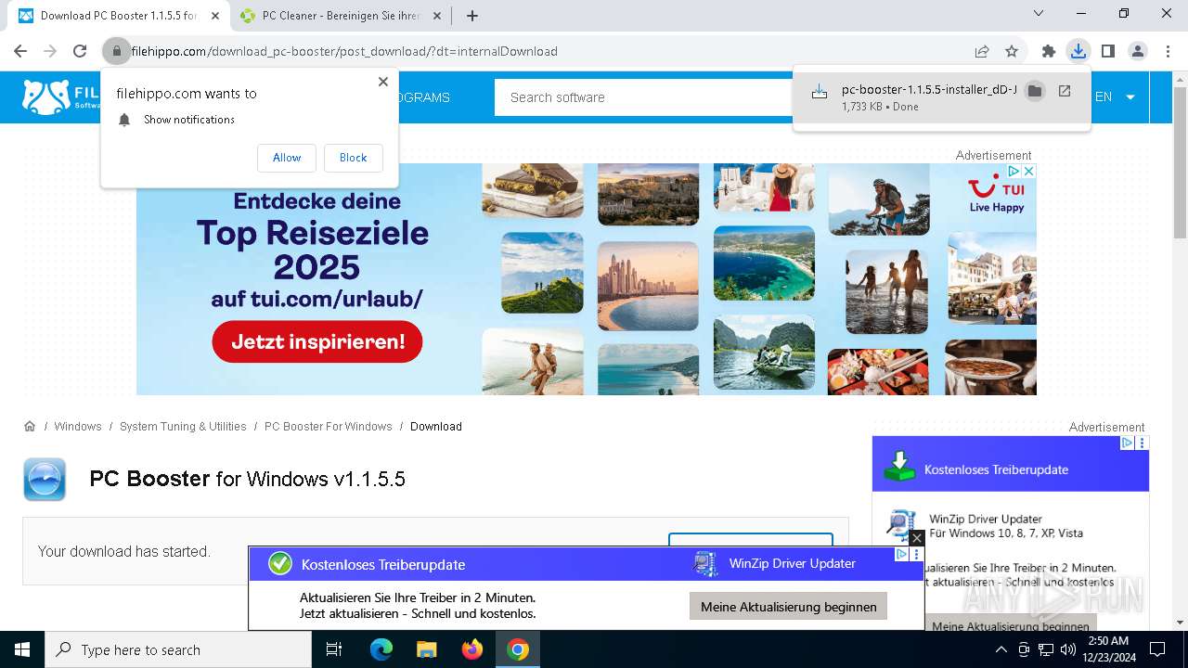The image size is (1188, 668).
Task: Open the EN language dropdown
Action: (1116, 97)
